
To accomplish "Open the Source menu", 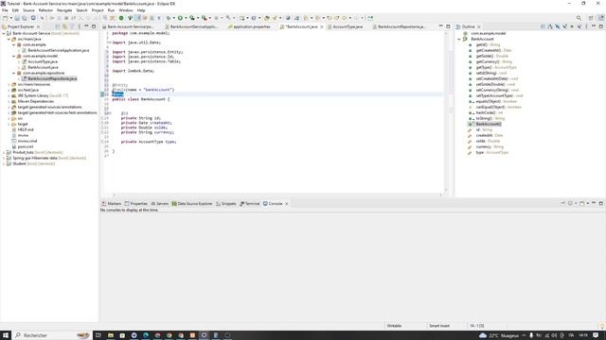I will click(28, 10).
